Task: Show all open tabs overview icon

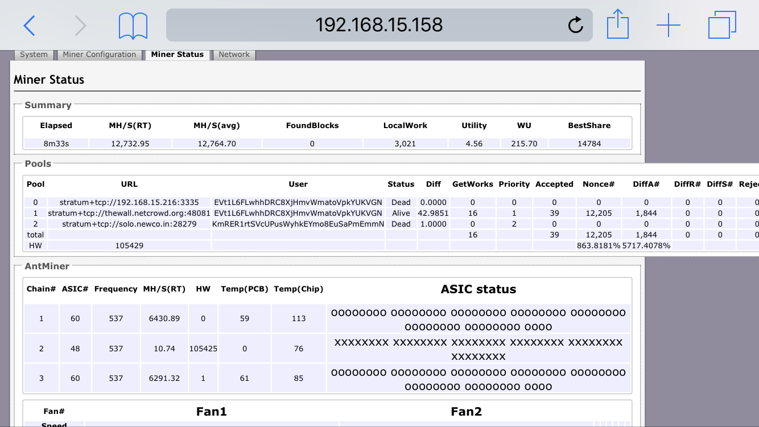Action: point(722,26)
